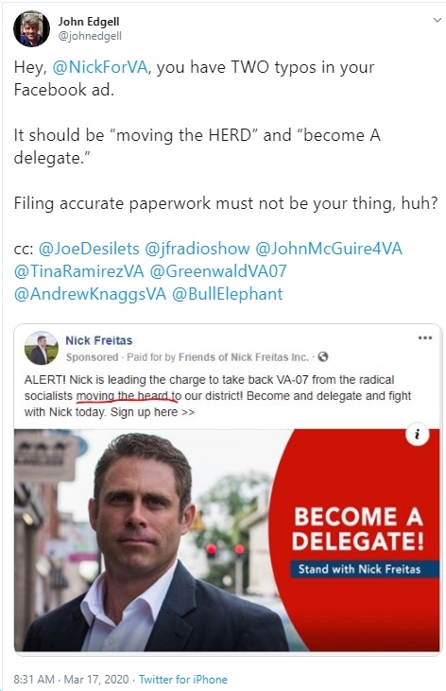Image resolution: width=446 pixels, height=691 pixels.
Task: Open the @JoeDesilets mention
Action: click(x=89, y=248)
